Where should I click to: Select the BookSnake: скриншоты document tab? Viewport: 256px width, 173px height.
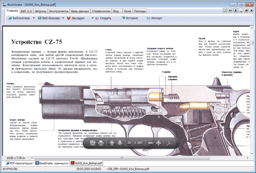(x=52, y=163)
